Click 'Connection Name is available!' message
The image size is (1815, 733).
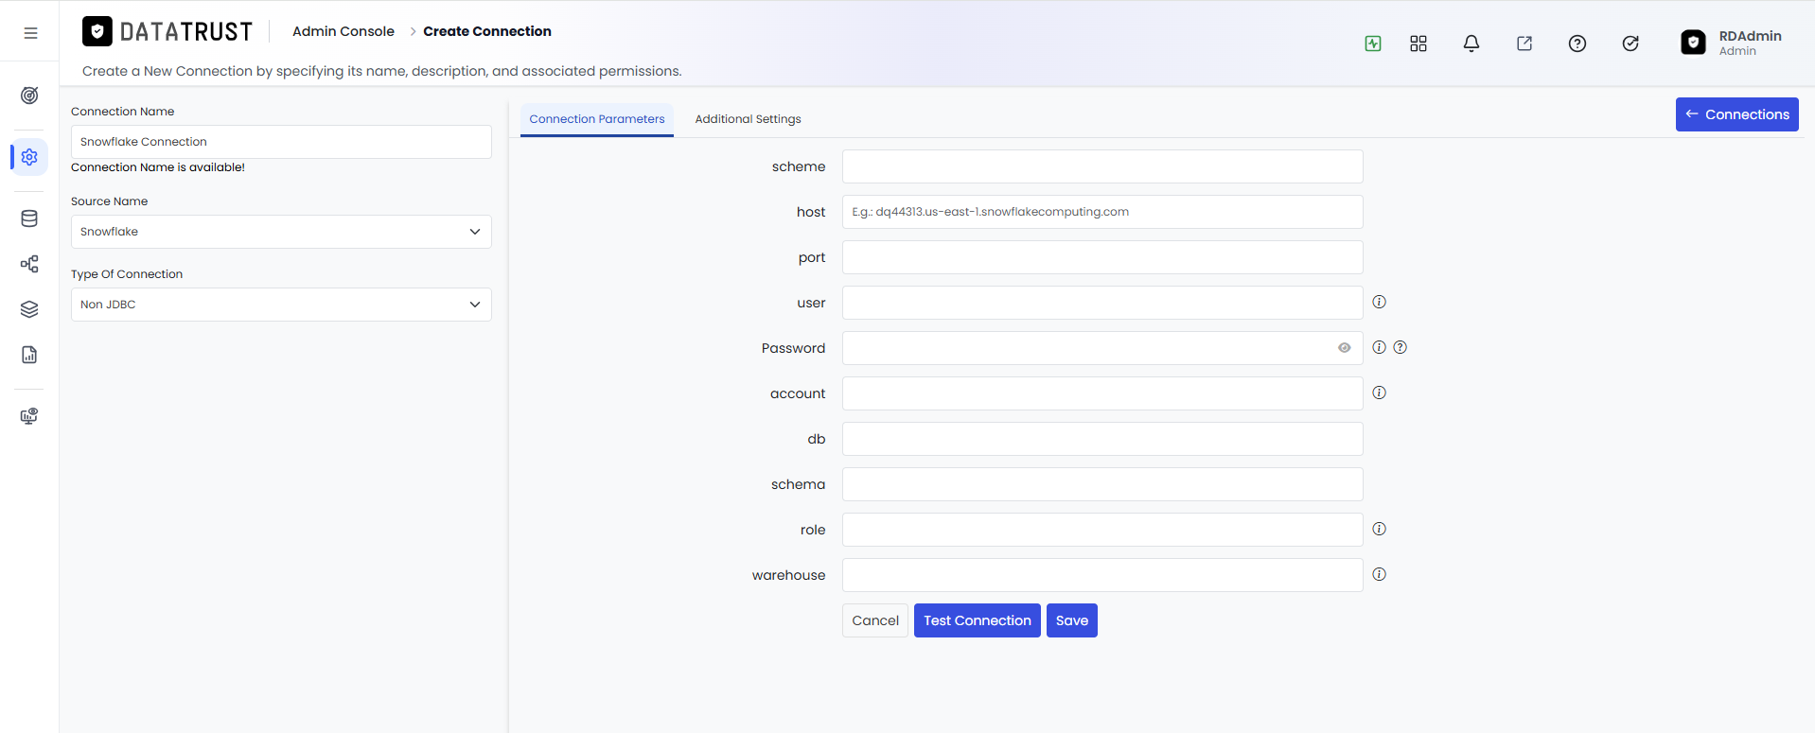[x=158, y=167]
